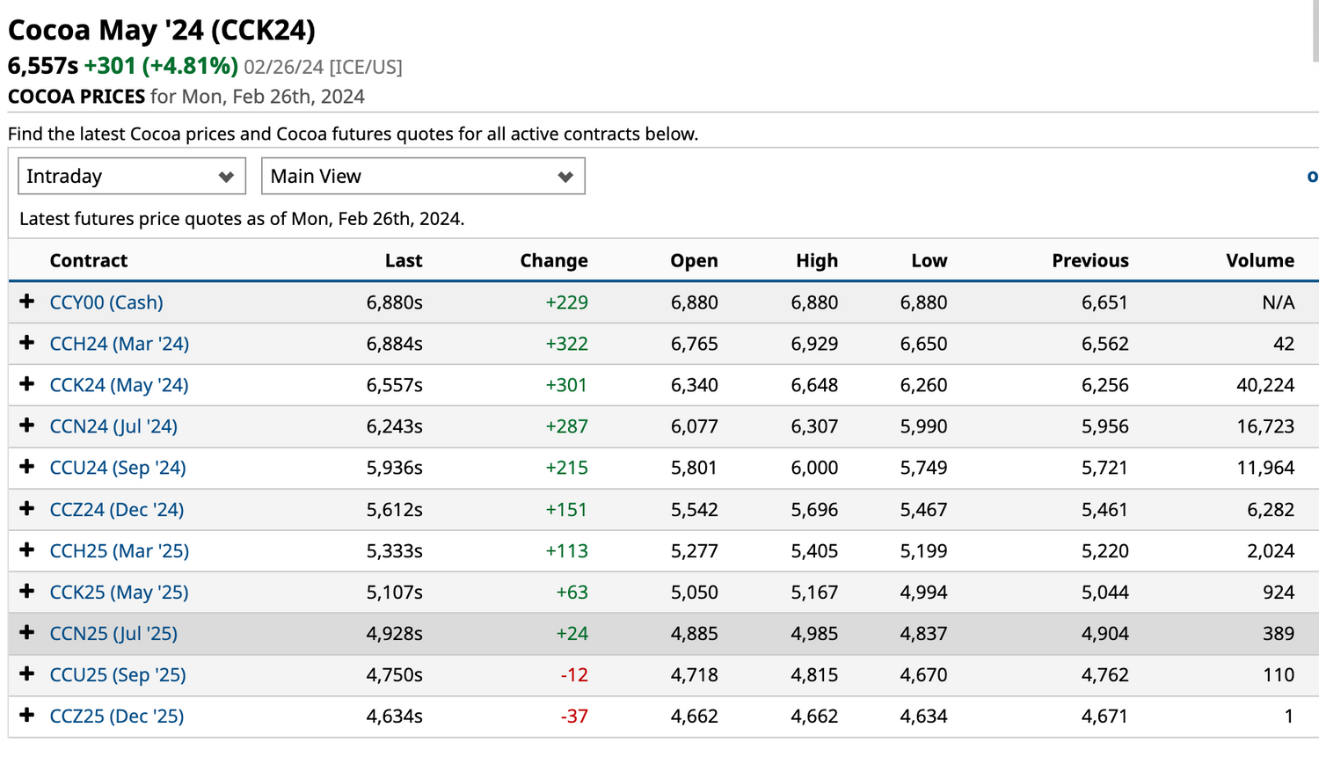
Task: Open the CCU25 (Sep '25) contract page
Action: 118,674
